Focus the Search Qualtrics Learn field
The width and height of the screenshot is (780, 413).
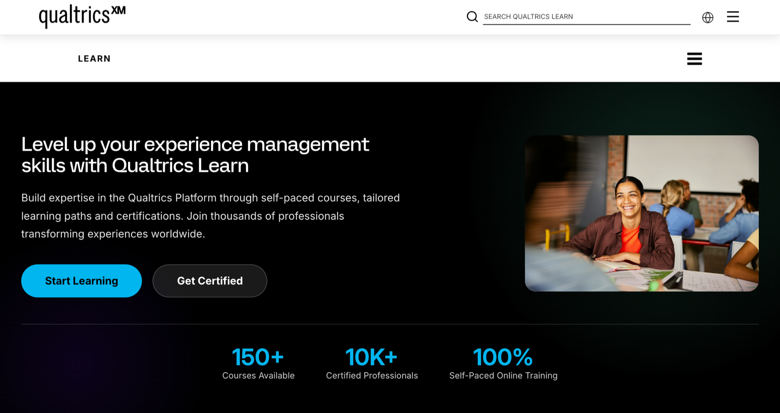(586, 17)
